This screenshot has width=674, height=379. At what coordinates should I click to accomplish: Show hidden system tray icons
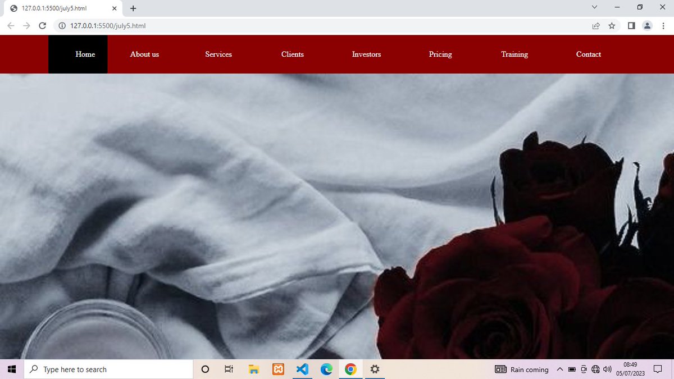point(560,369)
